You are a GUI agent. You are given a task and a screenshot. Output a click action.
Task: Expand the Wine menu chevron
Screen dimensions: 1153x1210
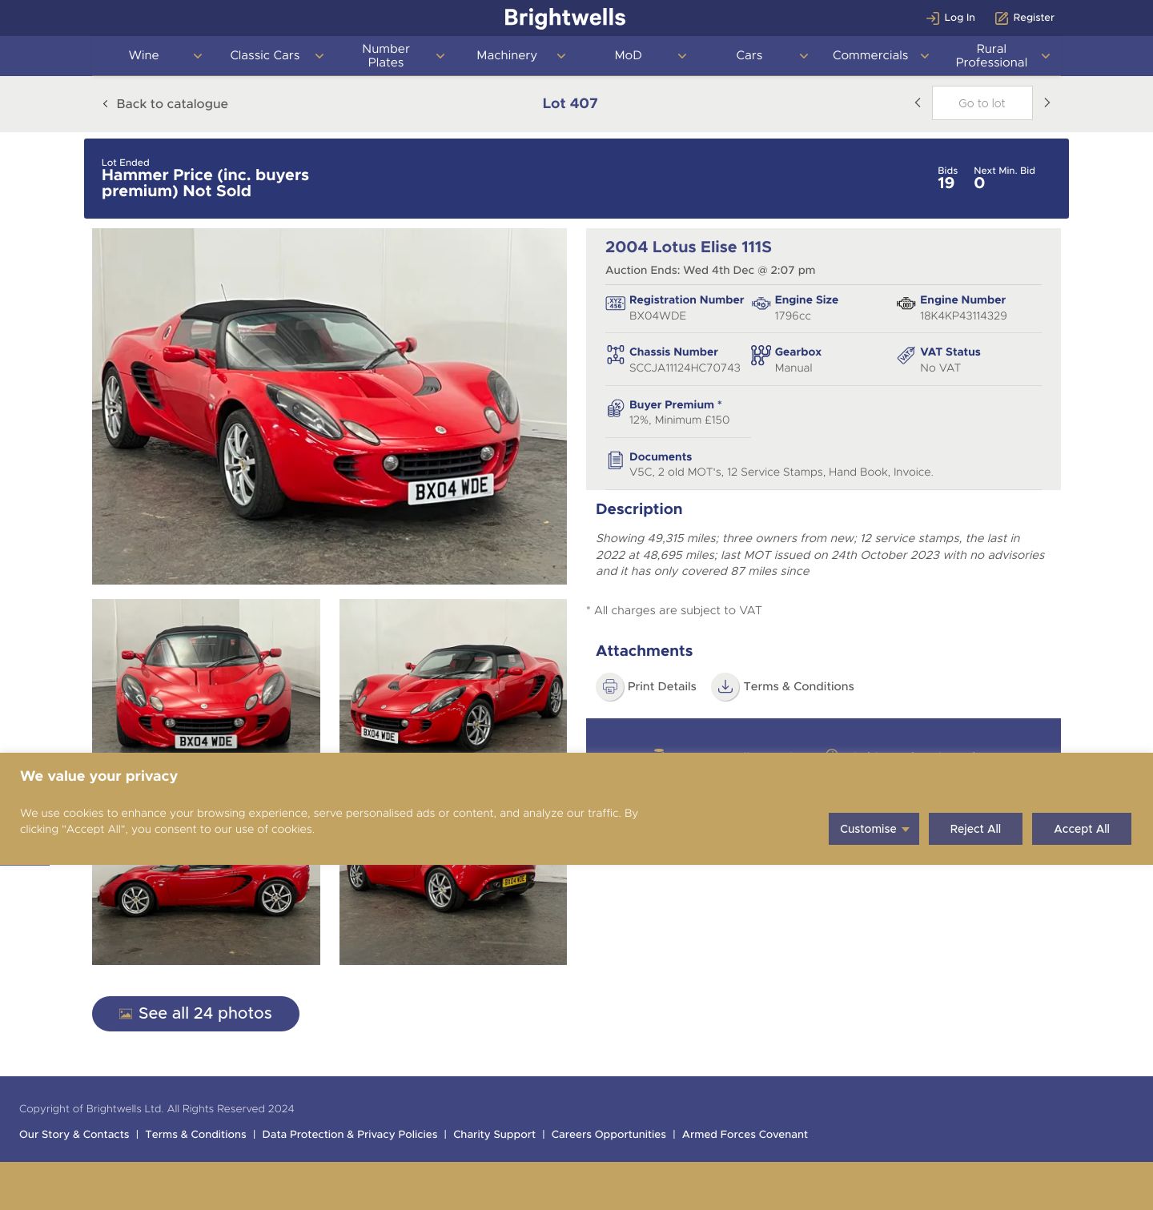198,56
